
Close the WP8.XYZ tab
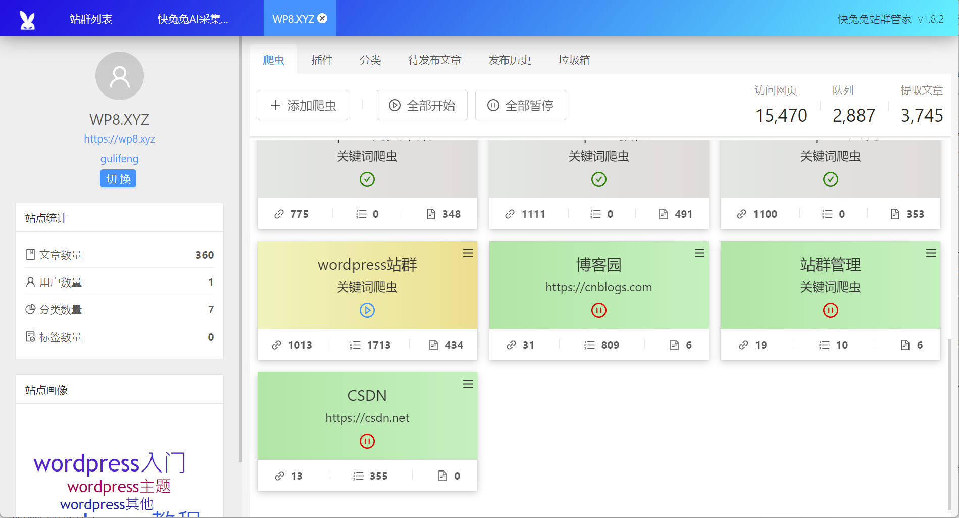tap(322, 18)
